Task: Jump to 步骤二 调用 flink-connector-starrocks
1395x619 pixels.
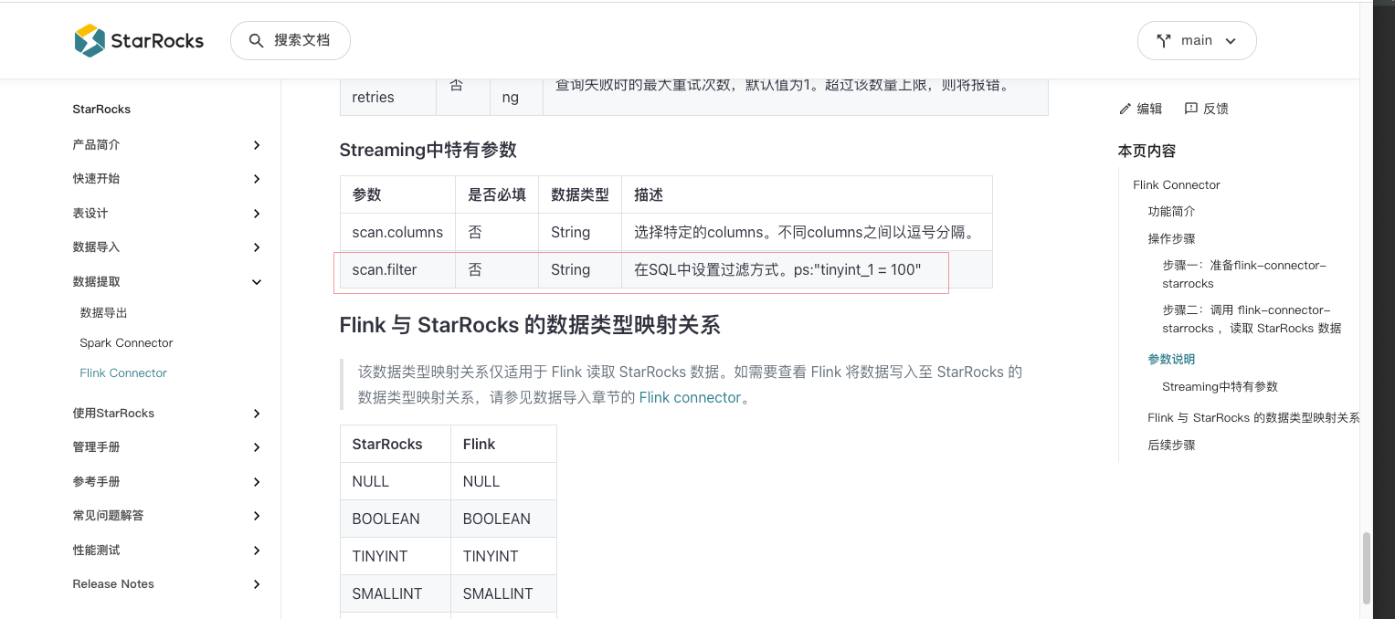Action: pyautogui.click(x=1252, y=320)
